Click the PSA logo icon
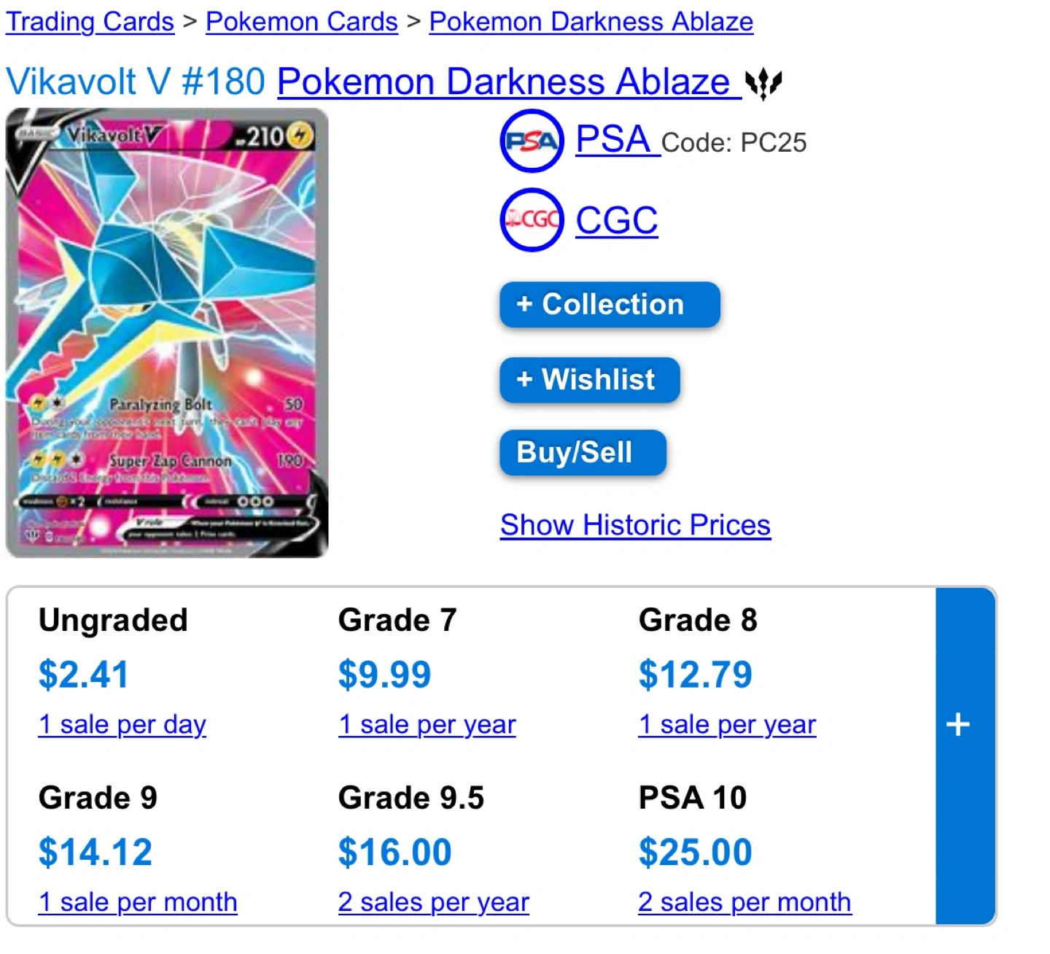 tap(532, 141)
